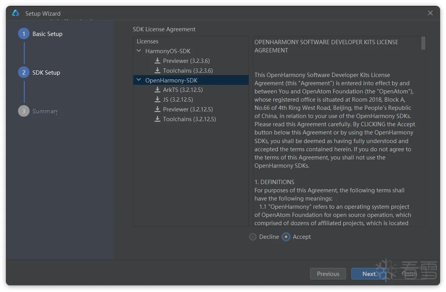Go to Basic Setup step label
The width and height of the screenshot is (446, 292).
coord(48,34)
